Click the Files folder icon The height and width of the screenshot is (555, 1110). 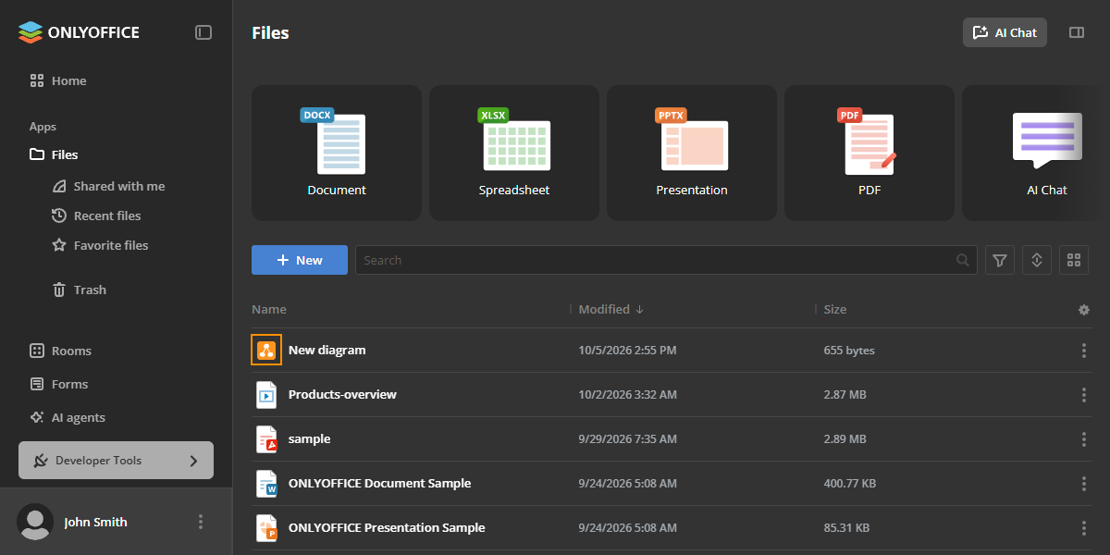[x=37, y=154]
